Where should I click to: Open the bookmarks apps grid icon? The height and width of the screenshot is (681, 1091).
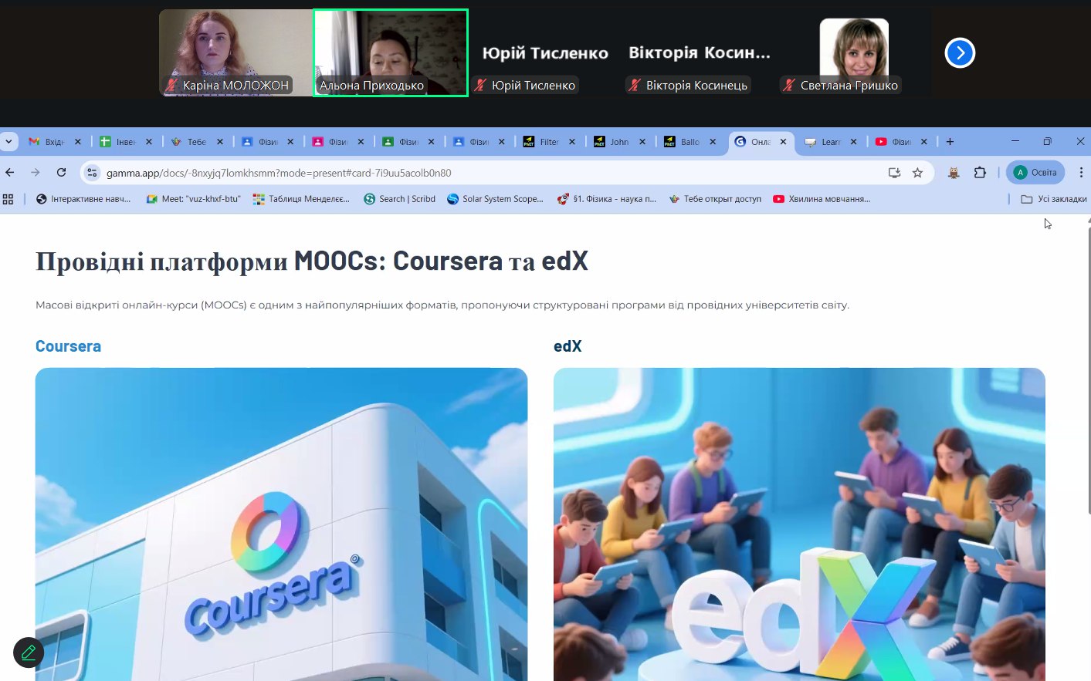coord(8,199)
